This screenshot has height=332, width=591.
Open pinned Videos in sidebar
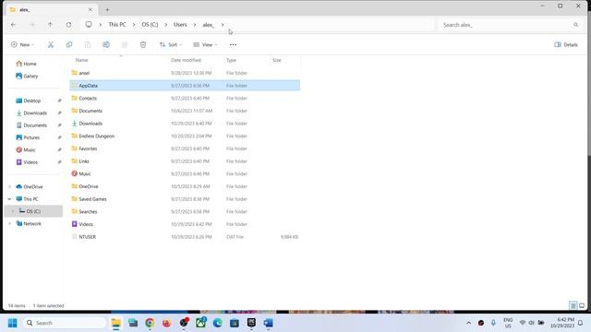point(30,162)
